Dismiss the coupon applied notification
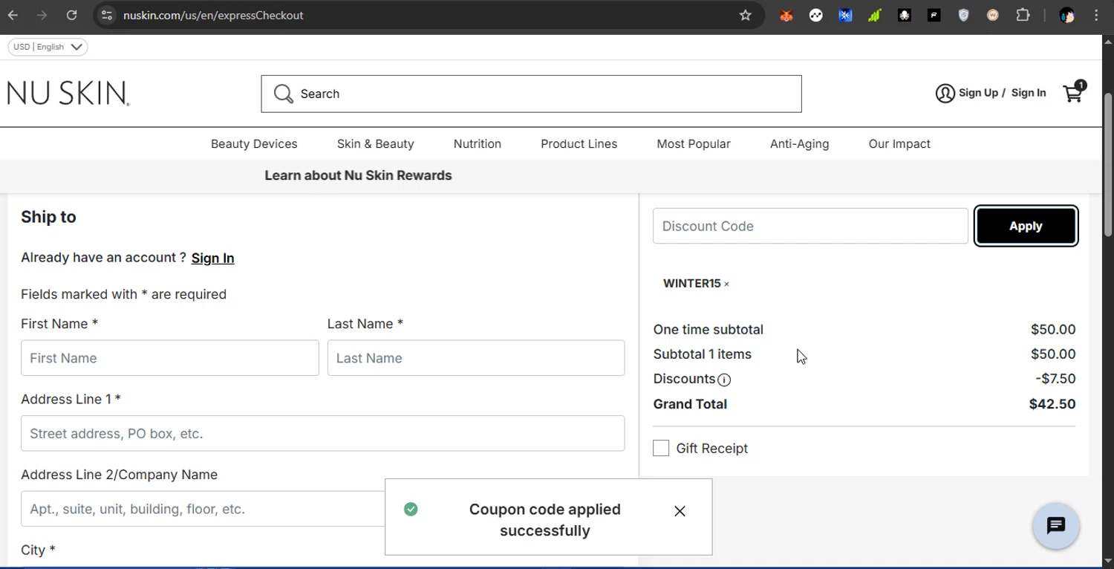This screenshot has height=569, width=1114. point(680,511)
